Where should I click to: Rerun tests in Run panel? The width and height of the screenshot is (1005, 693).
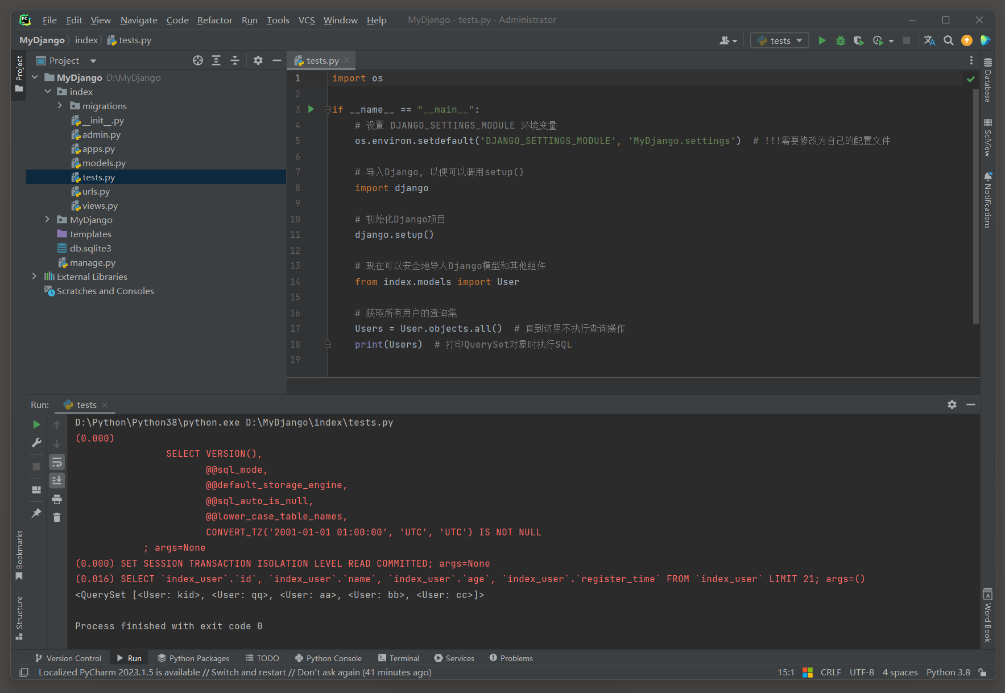pyautogui.click(x=36, y=424)
